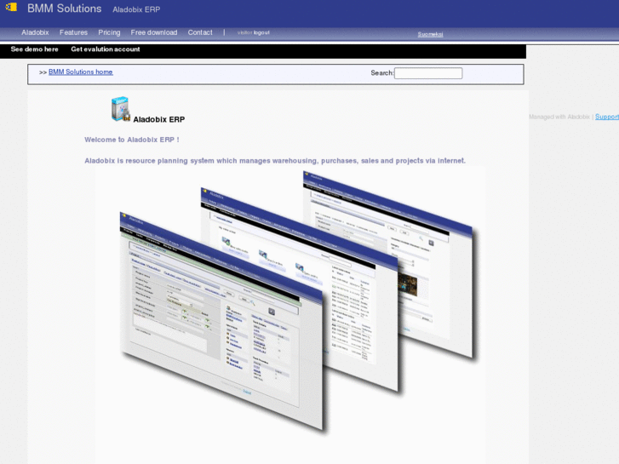Viewport: 619px width, 464px height.
Task: Click Get evalution account
Action: pyautogui.click(x=106, y=49)
